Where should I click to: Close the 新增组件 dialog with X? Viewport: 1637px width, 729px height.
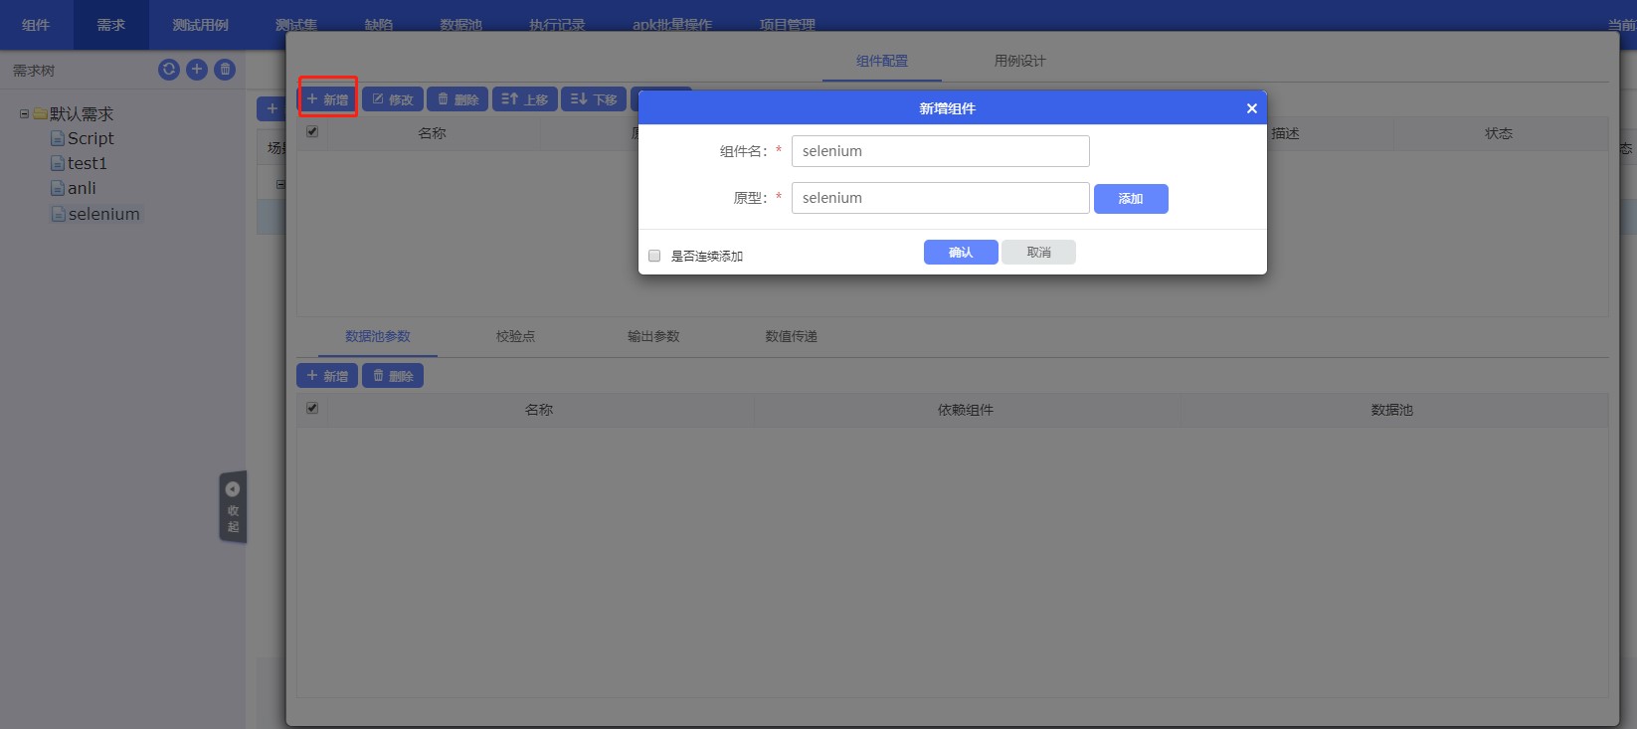[1251, 108]
